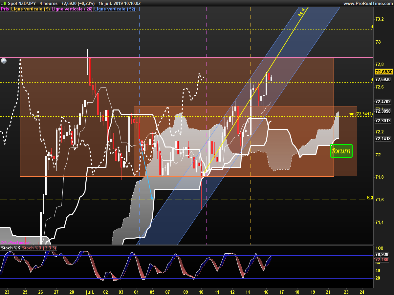The width and height of the screenshot is (394, 295).
Task: Click the 78,938 stochastic value label
Action: 382,254
